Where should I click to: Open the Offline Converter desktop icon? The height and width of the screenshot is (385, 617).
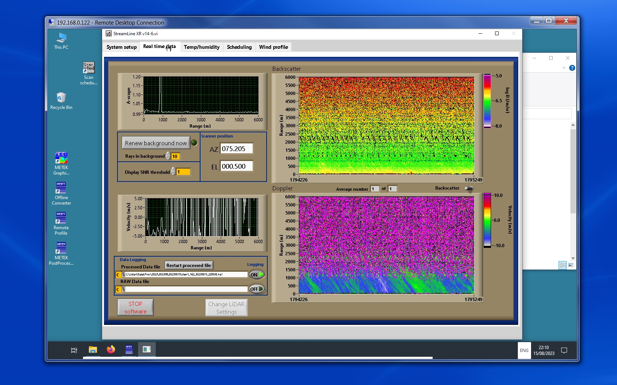(61, 188)
